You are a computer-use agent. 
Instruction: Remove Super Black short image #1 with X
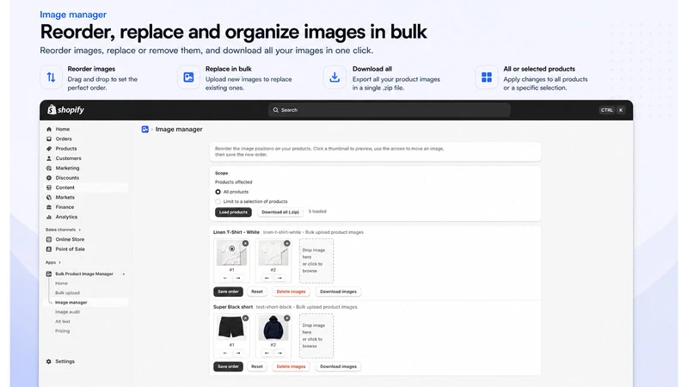pos(245,318)
